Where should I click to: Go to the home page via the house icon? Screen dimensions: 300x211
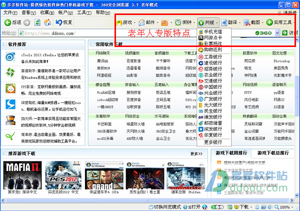[47, 22]
